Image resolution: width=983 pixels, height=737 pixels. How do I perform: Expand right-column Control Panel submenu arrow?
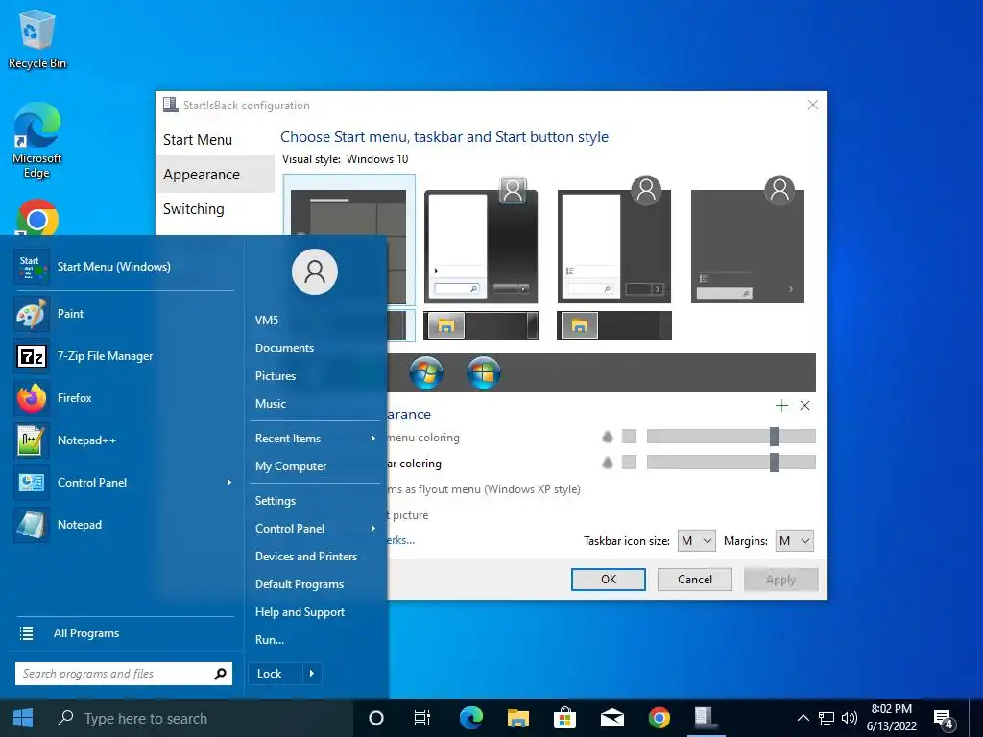pyautogui.click(x=372, y=529)
